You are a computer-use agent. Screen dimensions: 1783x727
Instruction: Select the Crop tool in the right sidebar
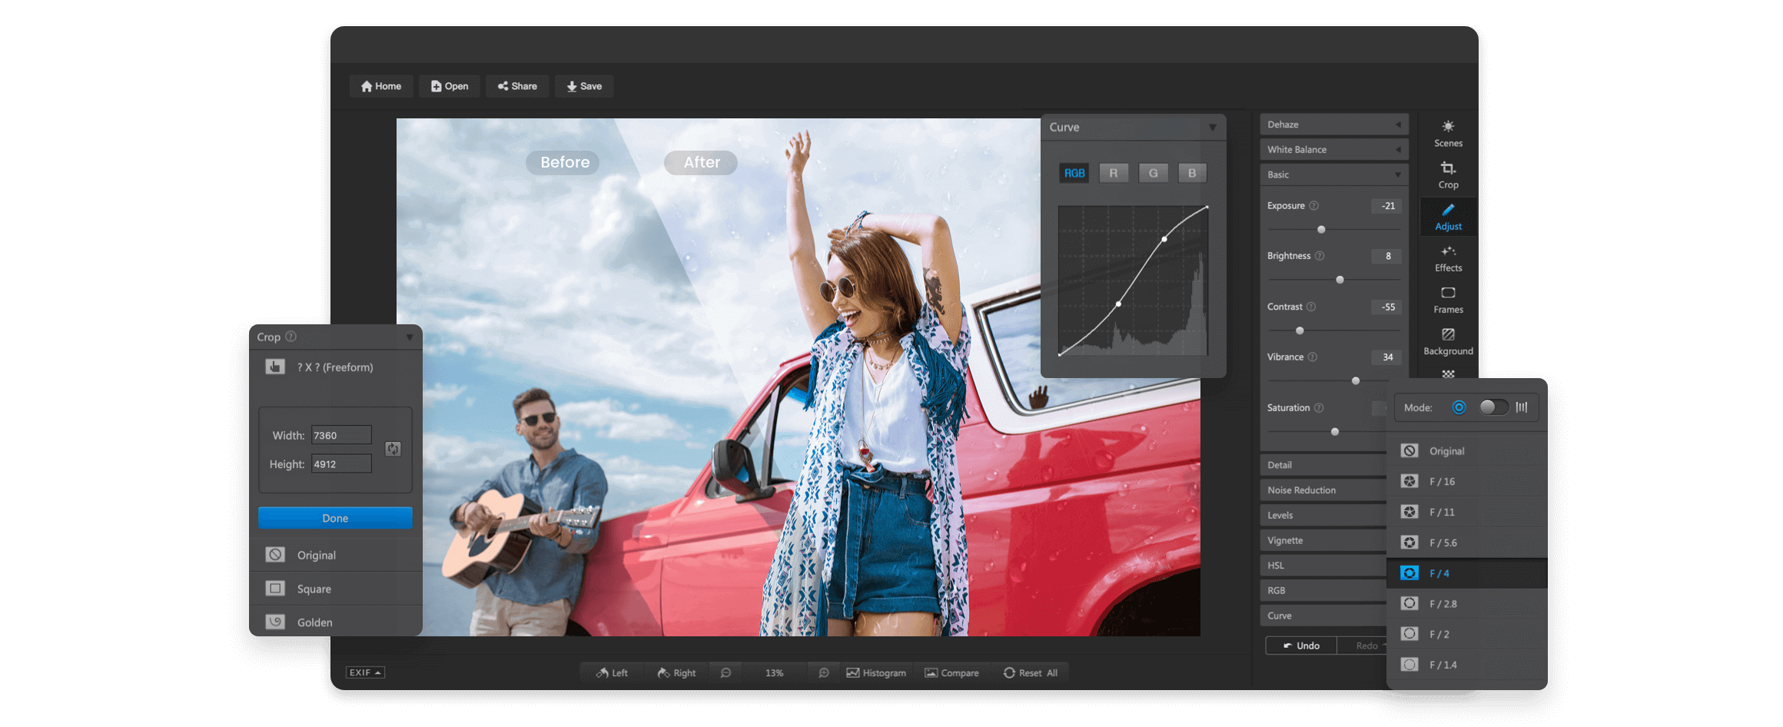pos(1448,173)
